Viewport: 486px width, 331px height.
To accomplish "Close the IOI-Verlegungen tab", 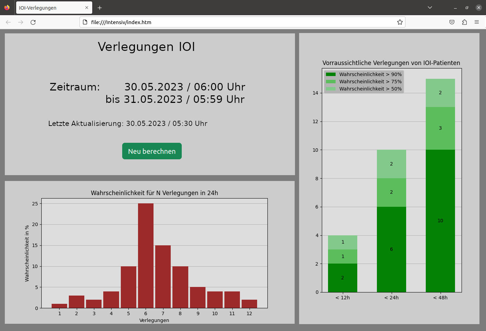I will [87, 8].
